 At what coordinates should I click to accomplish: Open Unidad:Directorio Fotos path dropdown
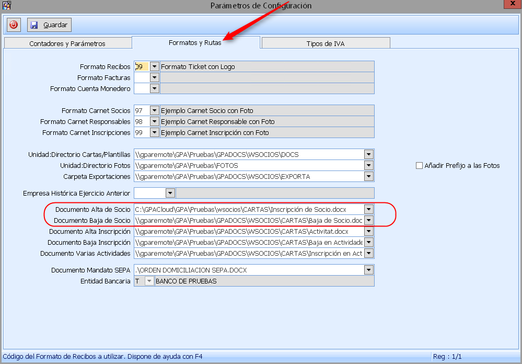369,166
